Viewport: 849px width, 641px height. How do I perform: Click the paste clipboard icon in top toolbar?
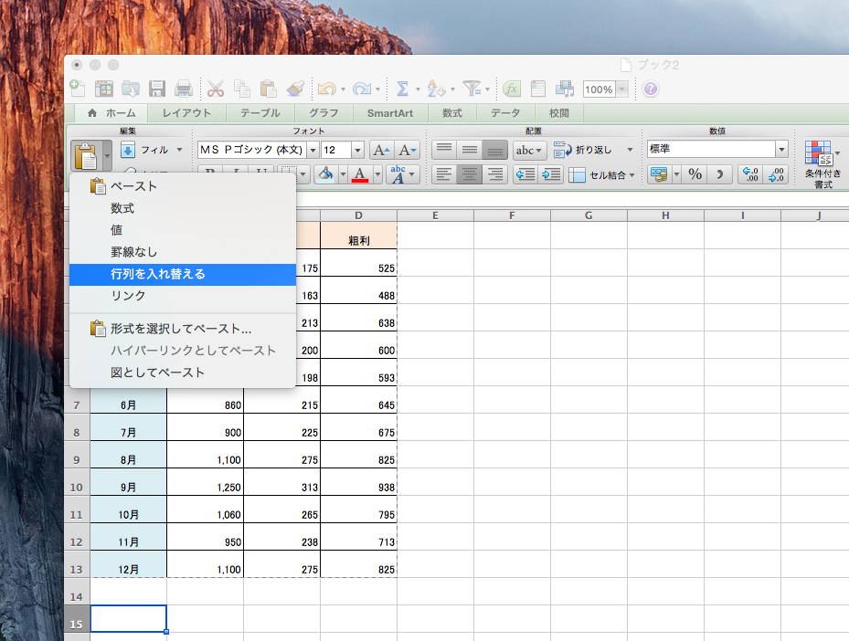(268, 89)
